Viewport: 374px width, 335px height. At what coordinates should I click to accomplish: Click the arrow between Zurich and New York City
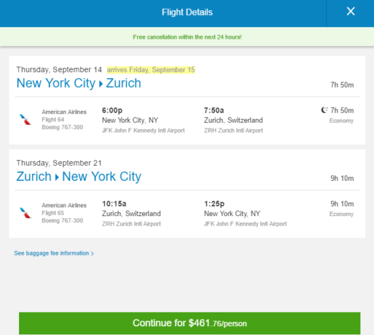click(x=56, y=177)
